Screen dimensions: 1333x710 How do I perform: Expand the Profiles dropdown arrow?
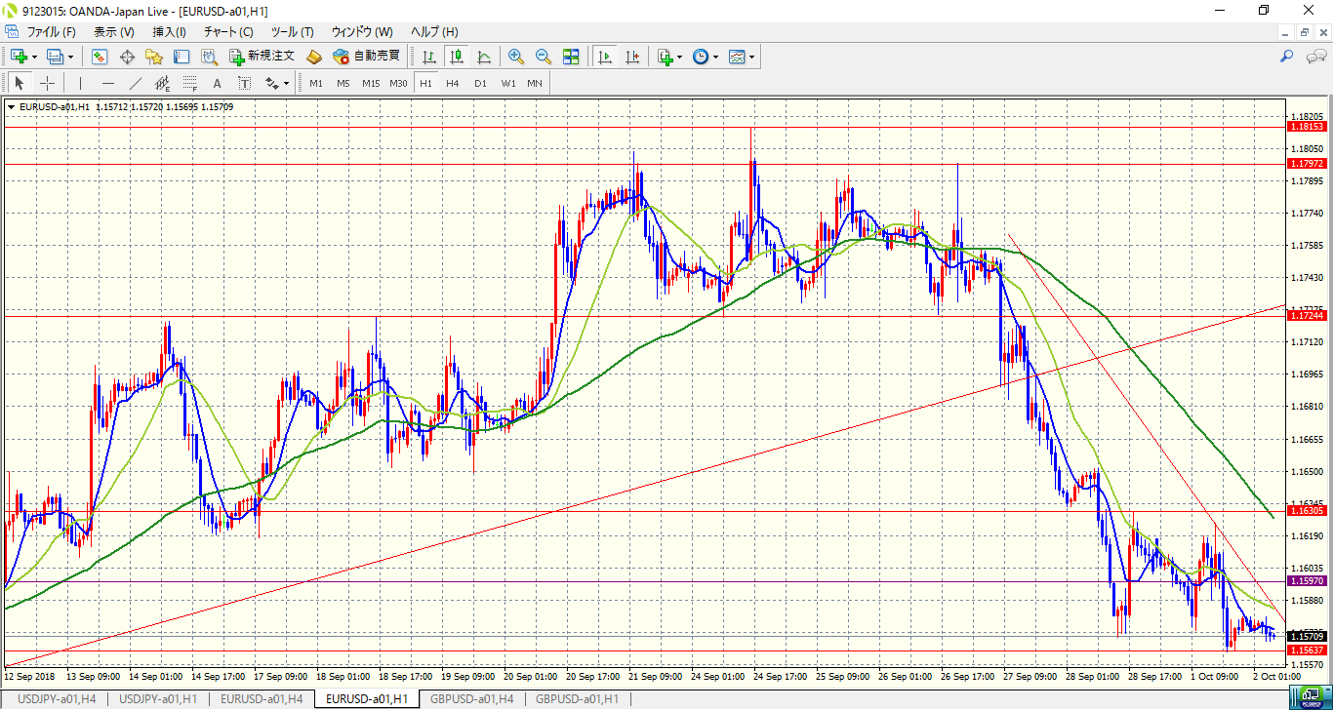70,57
